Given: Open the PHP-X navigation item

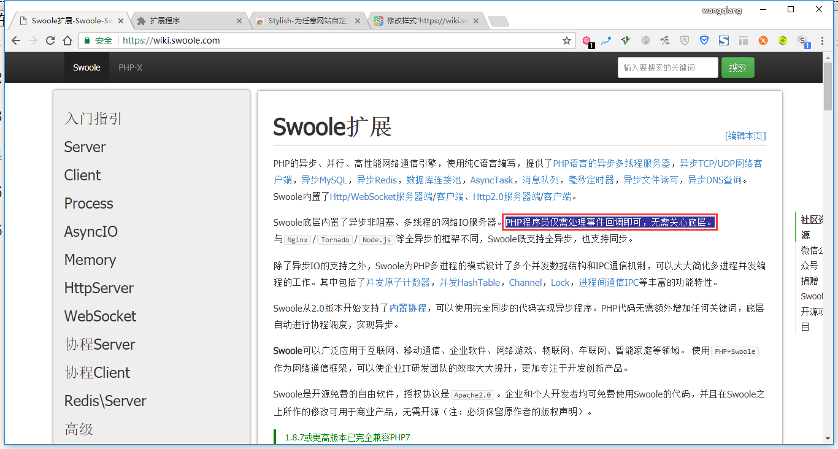Looking at the screenshot, I should click(x=130, y=67).
